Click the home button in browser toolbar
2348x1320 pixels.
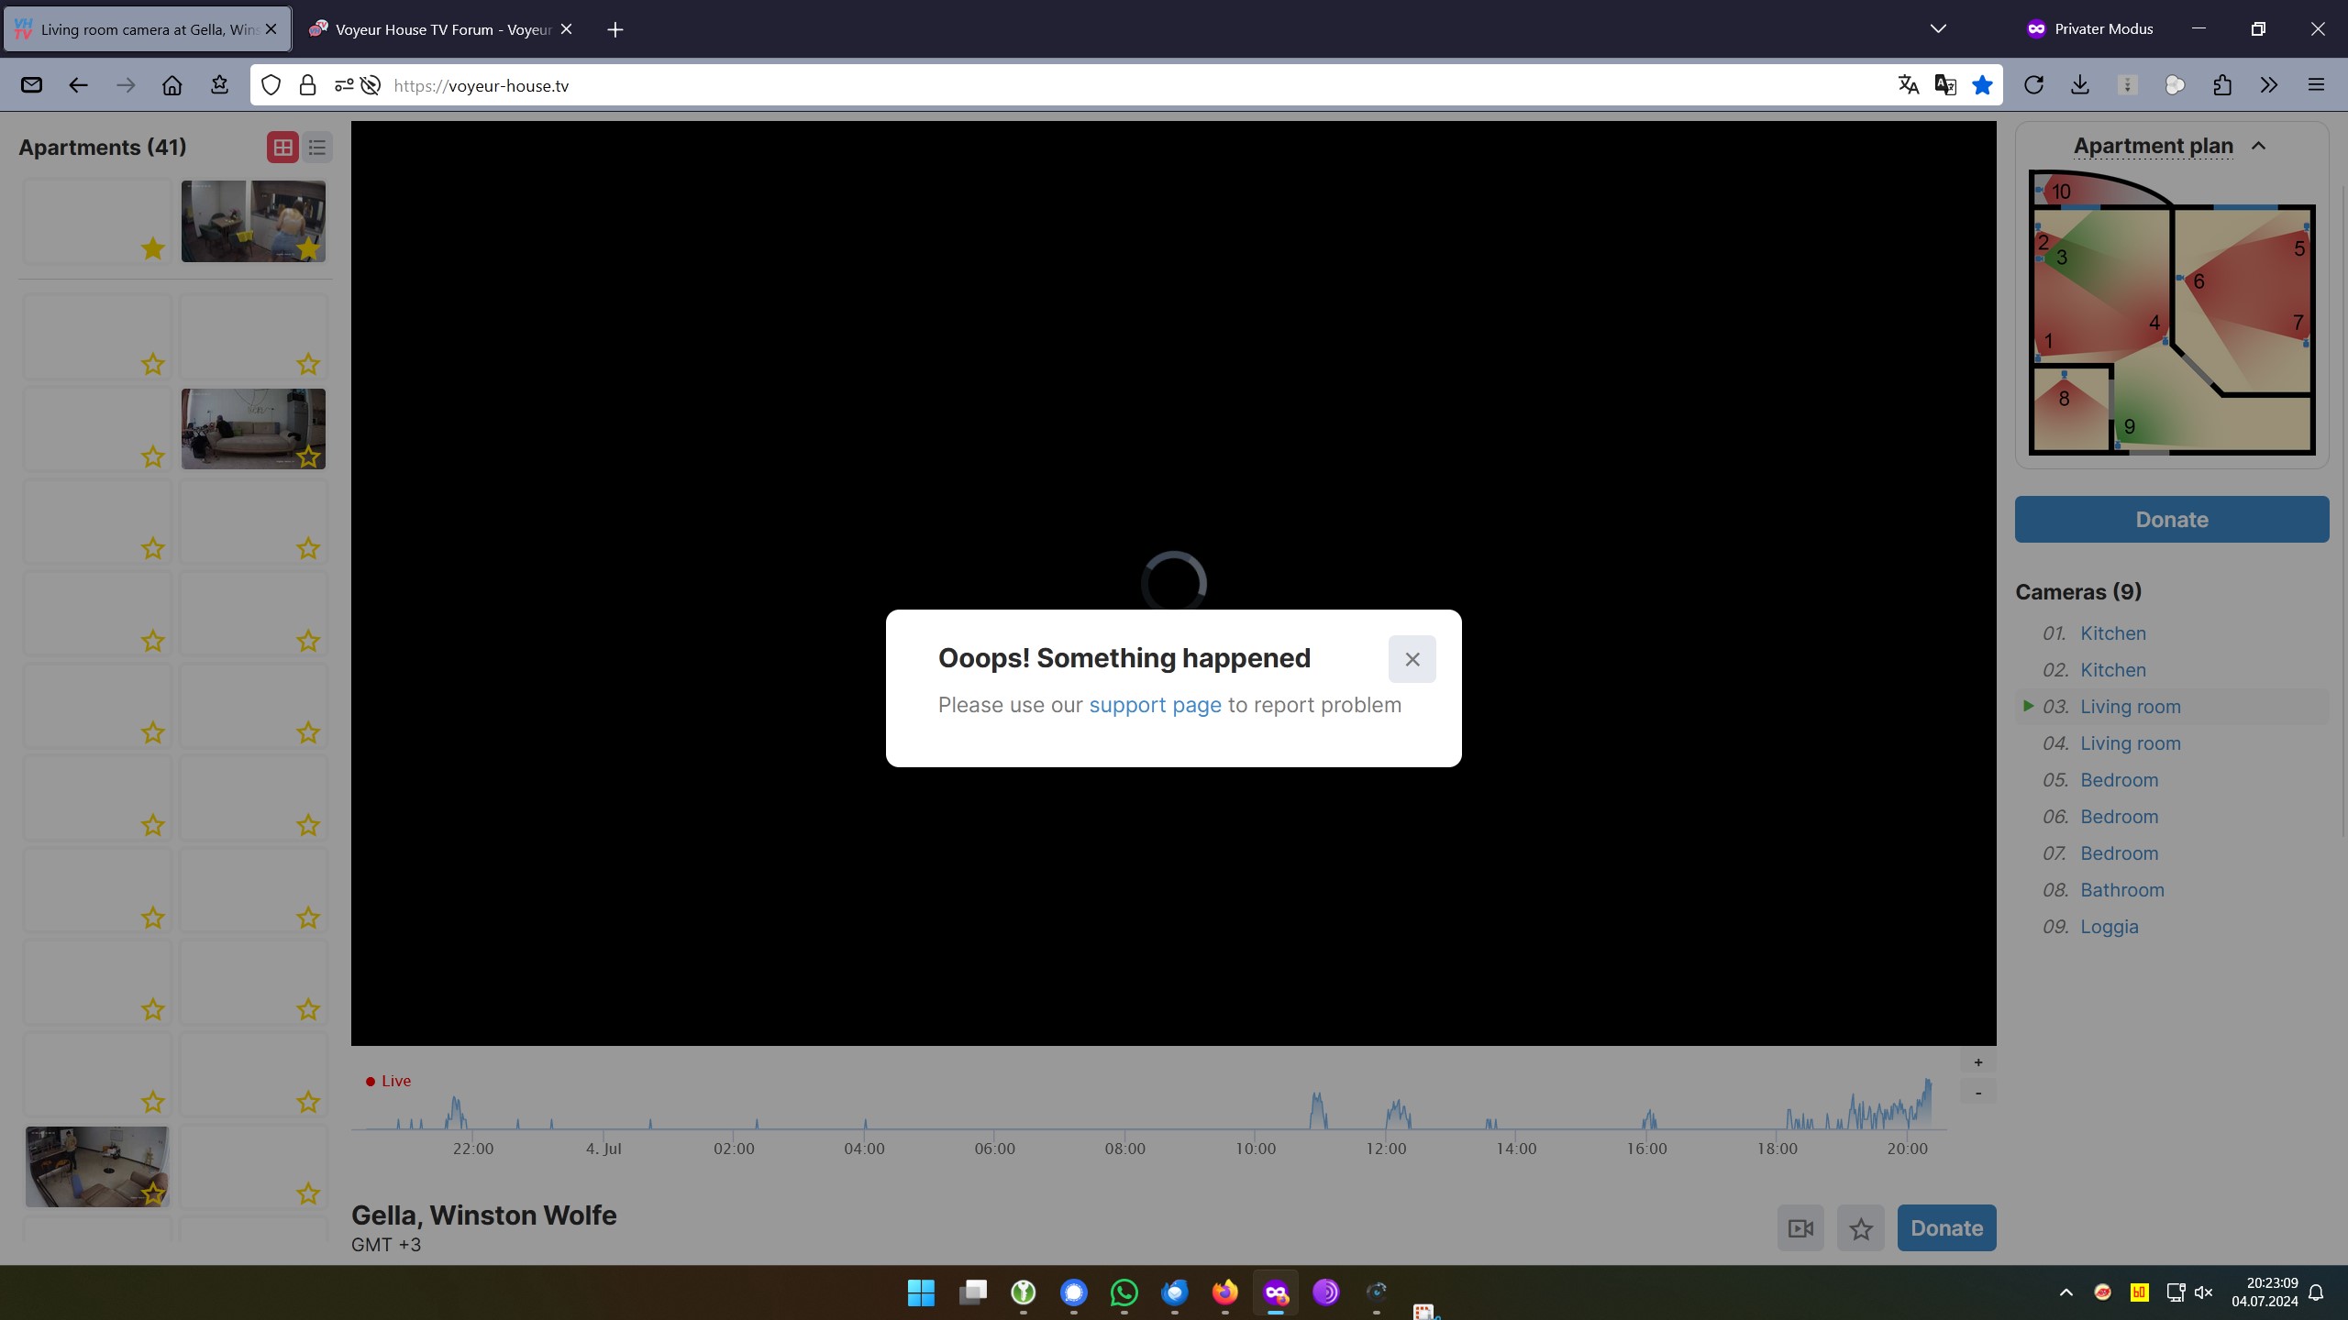point(172,85)
